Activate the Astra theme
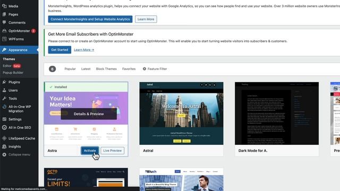Viewport: 340px width, 191px height. tap(90, 151)
